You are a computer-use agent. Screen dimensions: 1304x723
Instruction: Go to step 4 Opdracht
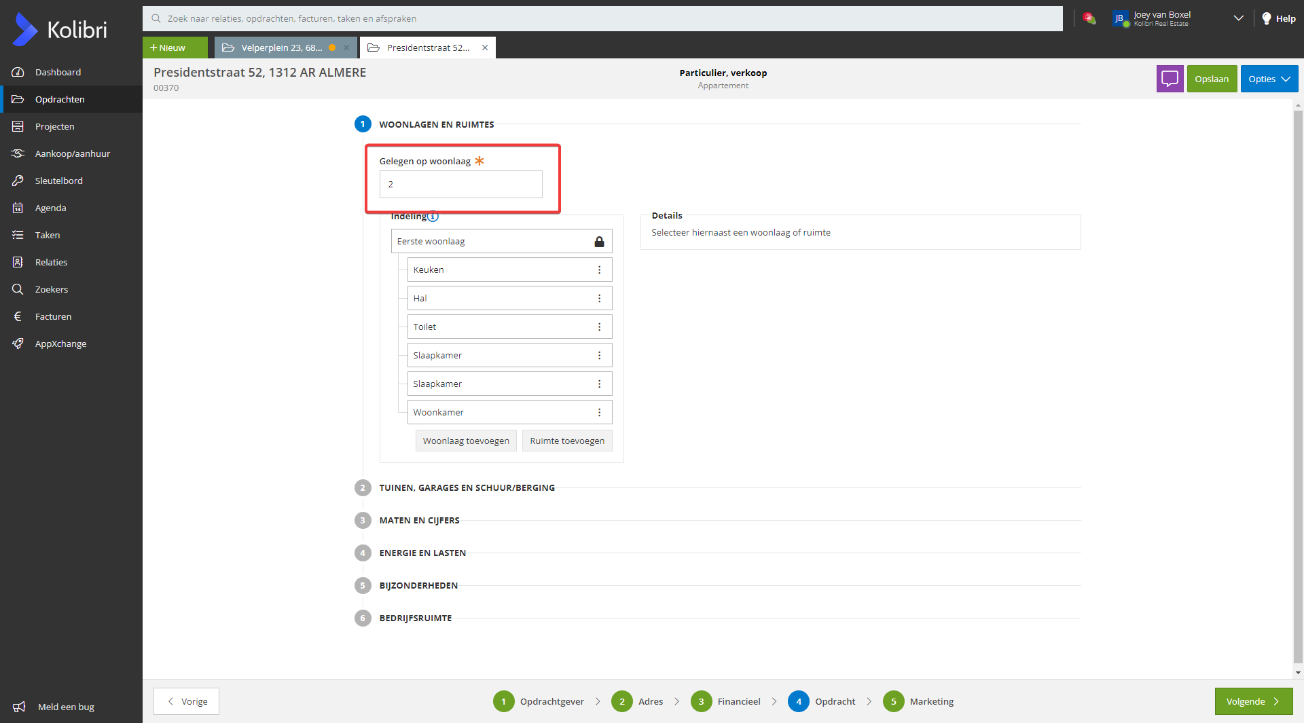(x=822, y=701)
